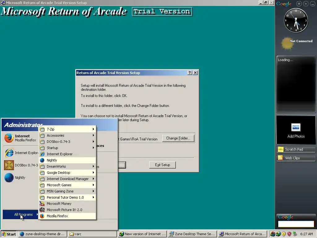Open DOSBox 0.74-3 in recent programs list

click(x=21, y=165)
